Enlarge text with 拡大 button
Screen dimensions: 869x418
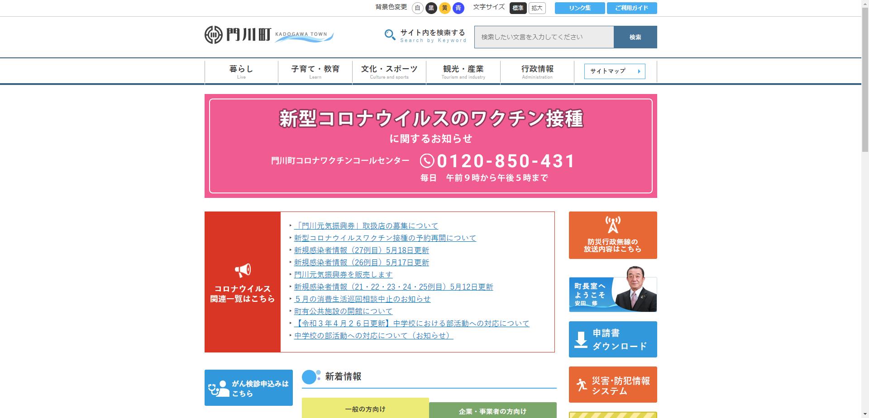coord(537,8)
